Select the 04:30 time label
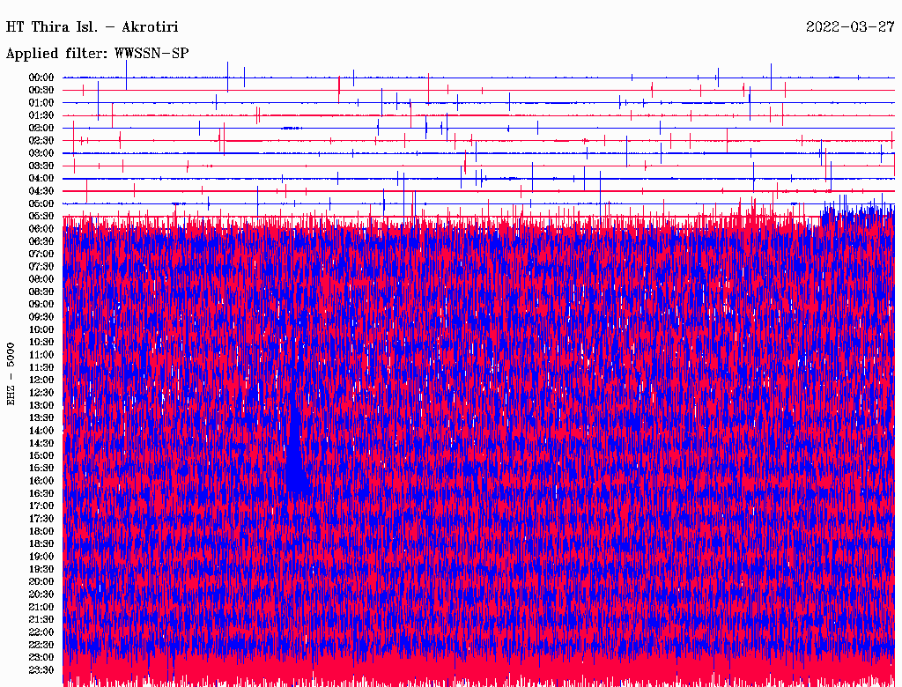Image resolution: width=902 pixels, height=687 pixels. coord(41,192)
